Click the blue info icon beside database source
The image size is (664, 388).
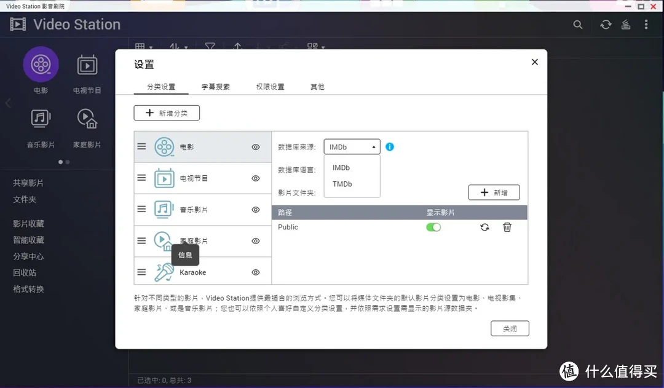point(390,147)
